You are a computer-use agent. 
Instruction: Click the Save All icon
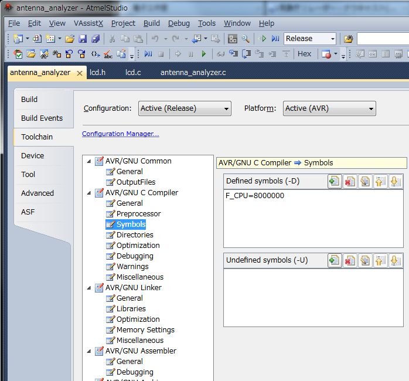[x=96, y=39]
